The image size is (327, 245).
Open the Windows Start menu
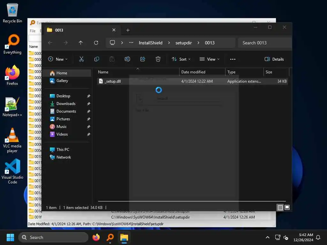[x=10, y=237]
